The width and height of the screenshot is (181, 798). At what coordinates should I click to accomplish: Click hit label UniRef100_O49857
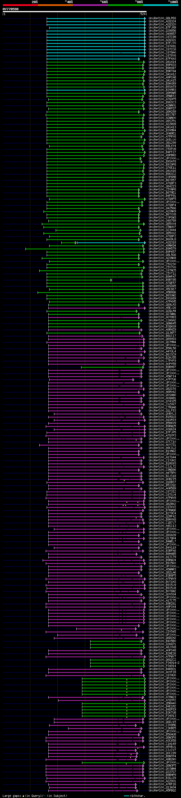[162, 34]
